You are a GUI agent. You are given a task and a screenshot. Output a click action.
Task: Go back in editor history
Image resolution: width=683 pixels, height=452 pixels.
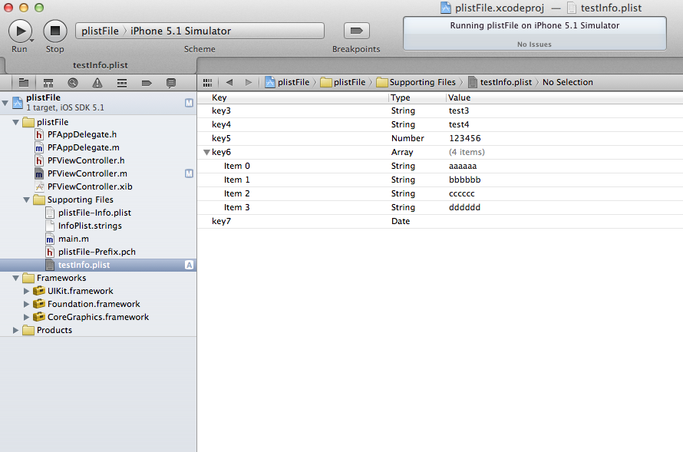coord(229,82)
